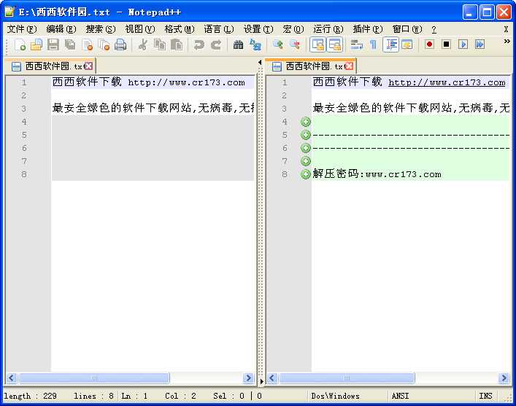Click left pane scroll right arrow
Viewport: 516px width, 406px height.
point(248,378)
